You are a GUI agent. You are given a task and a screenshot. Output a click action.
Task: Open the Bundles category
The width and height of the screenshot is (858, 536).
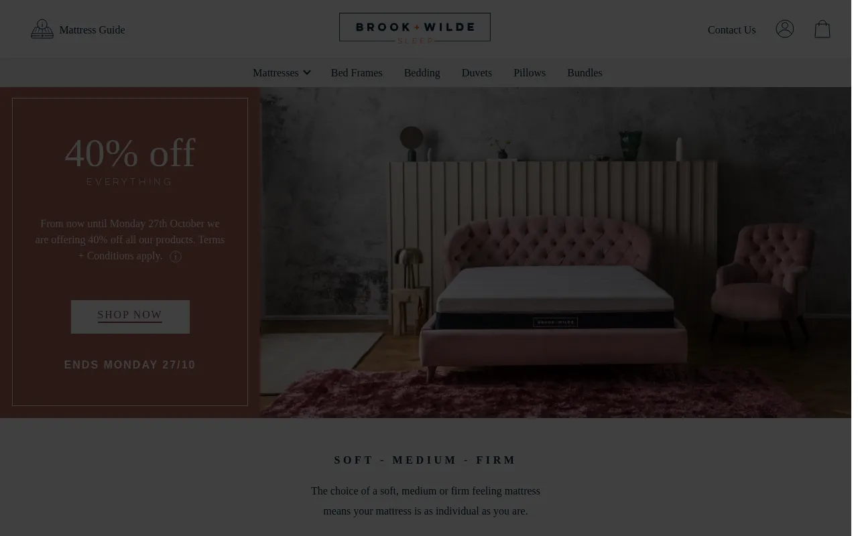click(585, 72)
